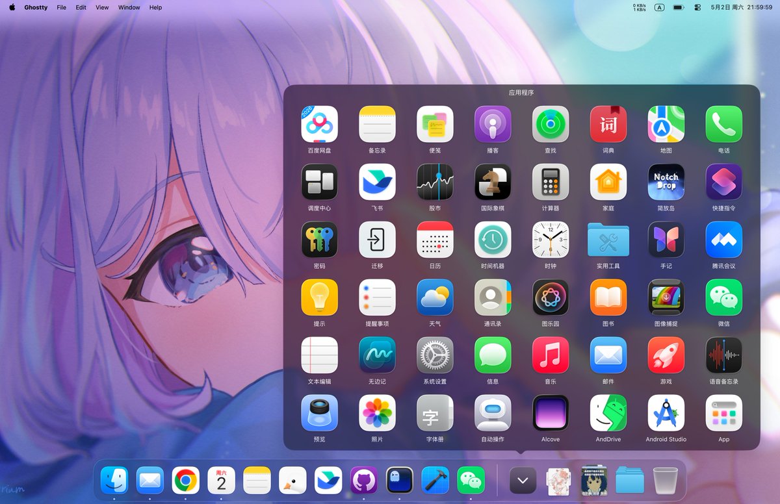Open 系统设置 System Settings
780x504 pixels.
[x=435, y=355]
